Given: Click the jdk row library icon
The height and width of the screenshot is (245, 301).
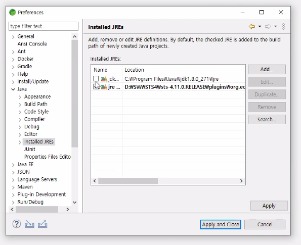Looking at the screenshot, I should 104,79.
